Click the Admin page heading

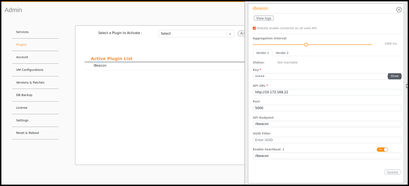coord(13,10)
